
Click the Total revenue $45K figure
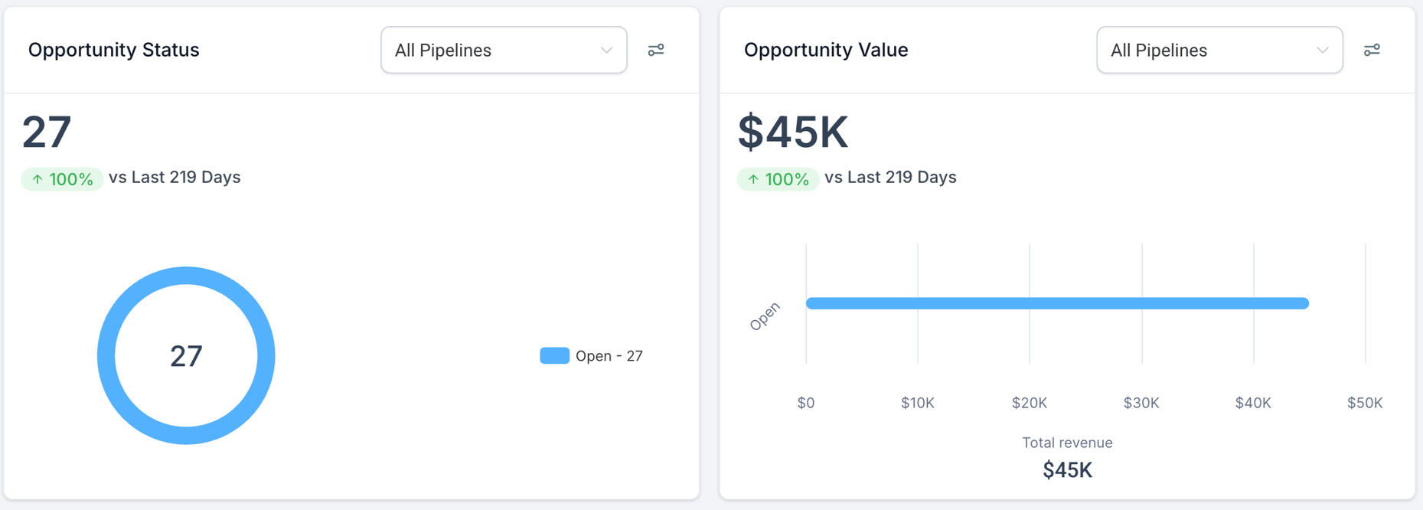(x=1067, y=469)
